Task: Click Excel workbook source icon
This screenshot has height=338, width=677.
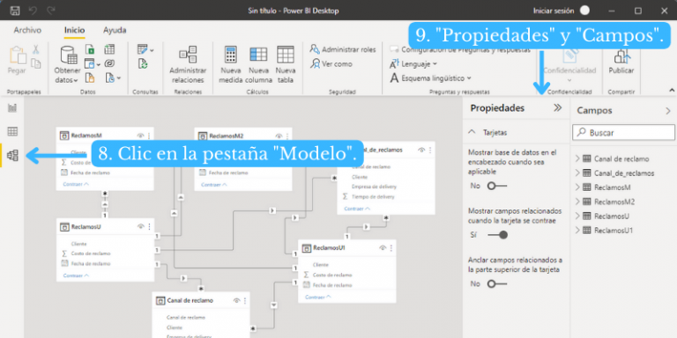Action: (90, 49)
